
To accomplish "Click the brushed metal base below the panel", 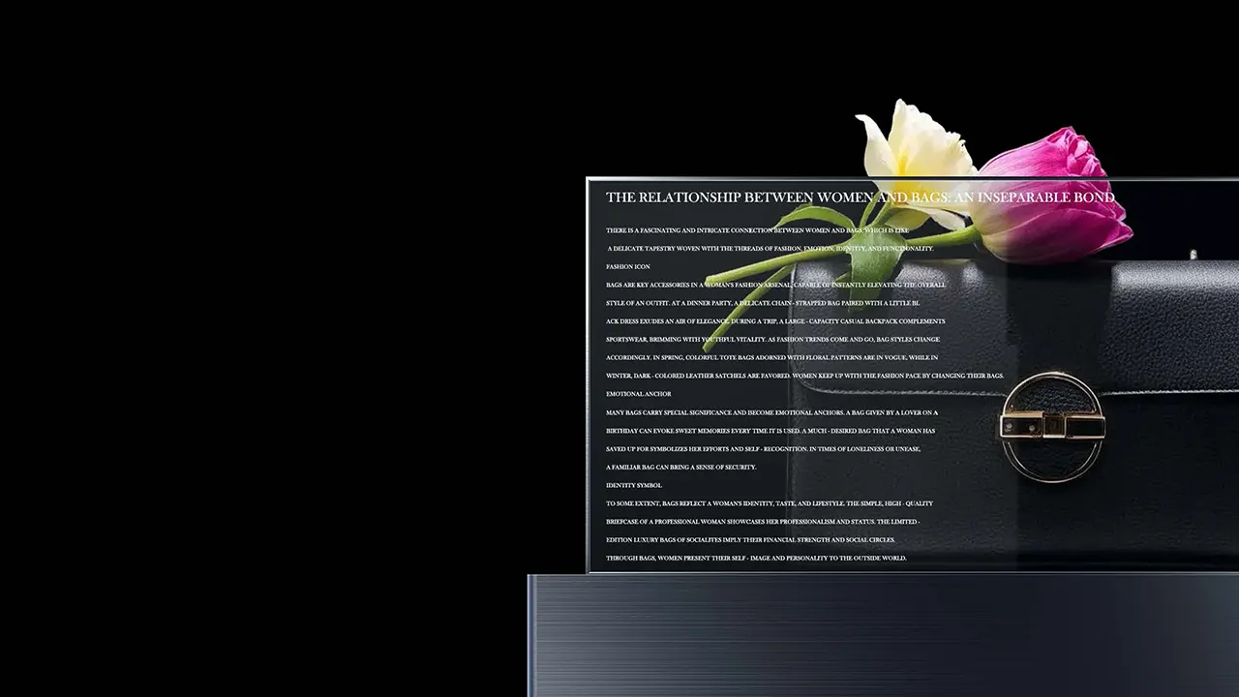I will point(871,634).
